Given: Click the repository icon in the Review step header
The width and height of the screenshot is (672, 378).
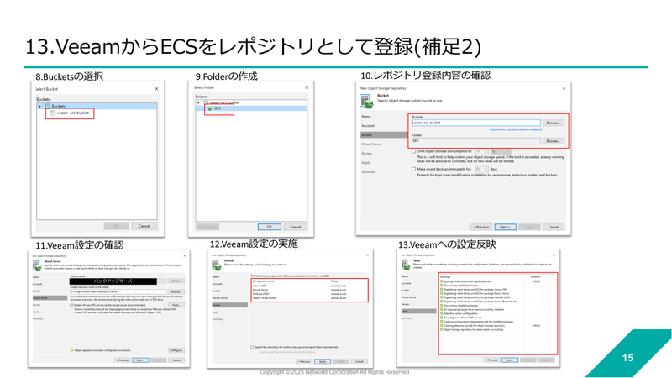Looking at the screenshot, I should (x=217, y=265).
